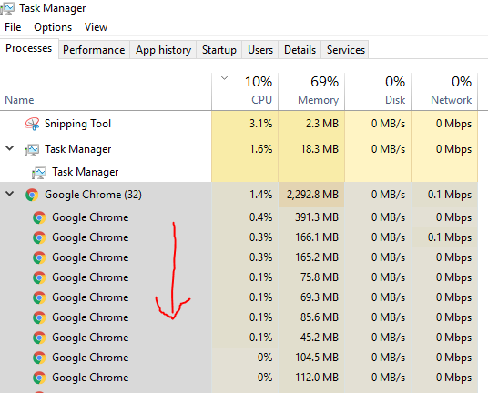The height and width of the screenshot is (393, 488).
Task: Open the Services tab
Action: click(345, 50)
